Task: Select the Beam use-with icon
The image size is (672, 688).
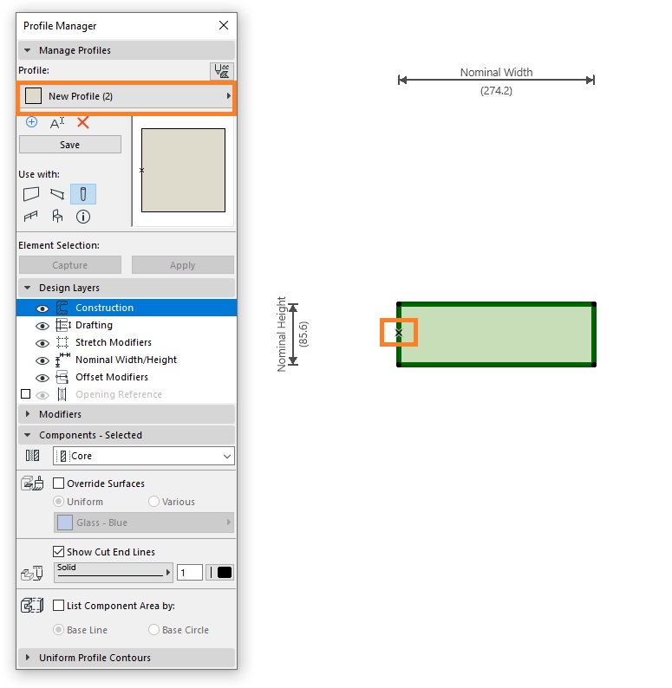Action: (57, 194)
